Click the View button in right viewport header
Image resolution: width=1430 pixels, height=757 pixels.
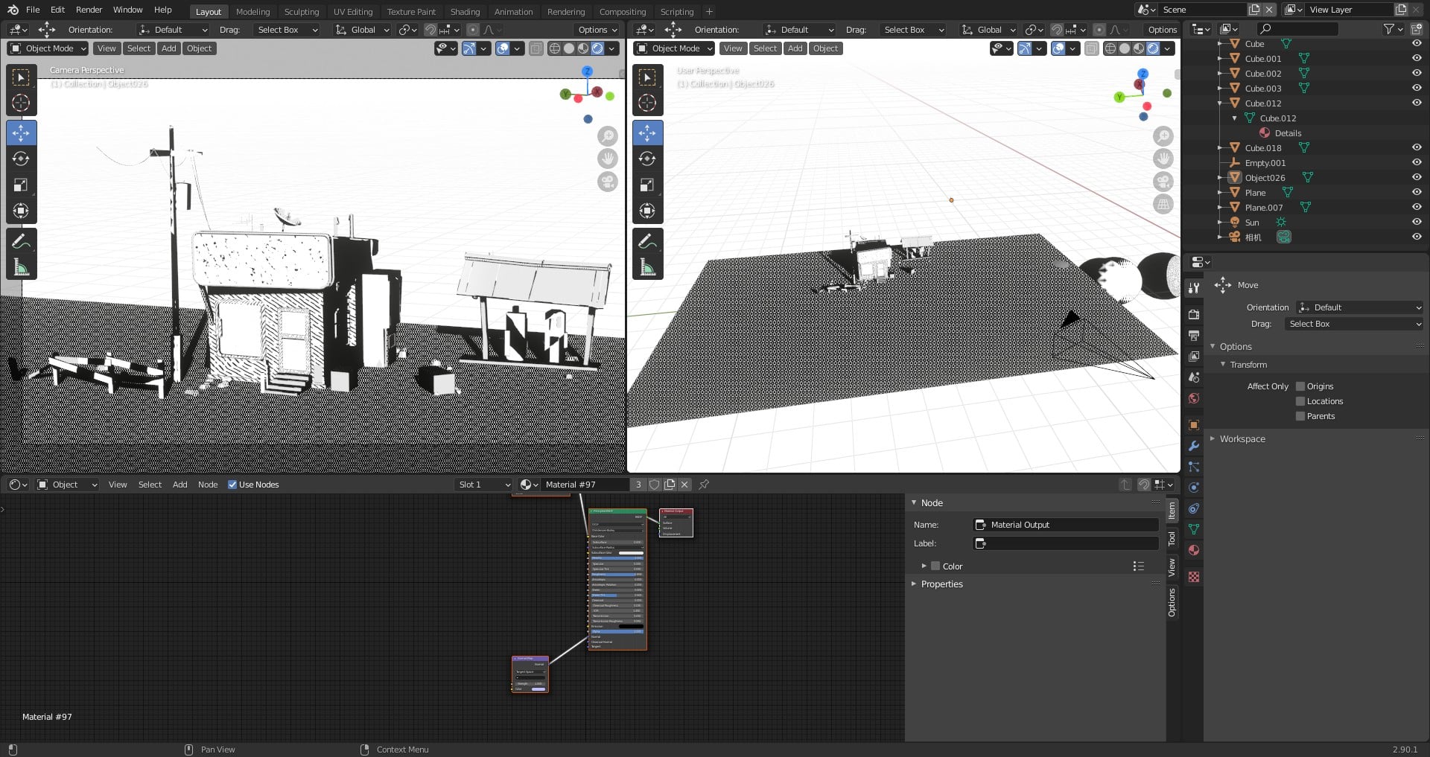733,48
